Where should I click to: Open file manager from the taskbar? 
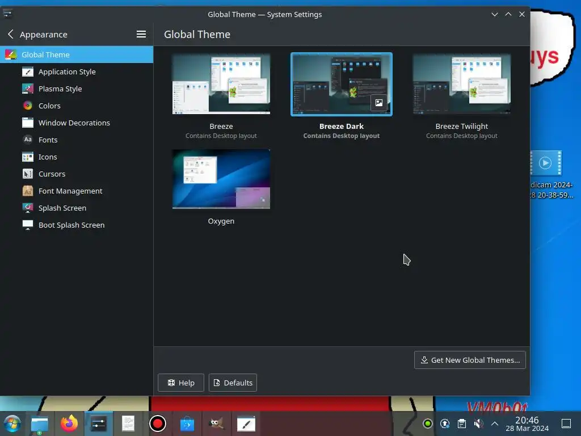pyautogui.click(x=40, y=424)
